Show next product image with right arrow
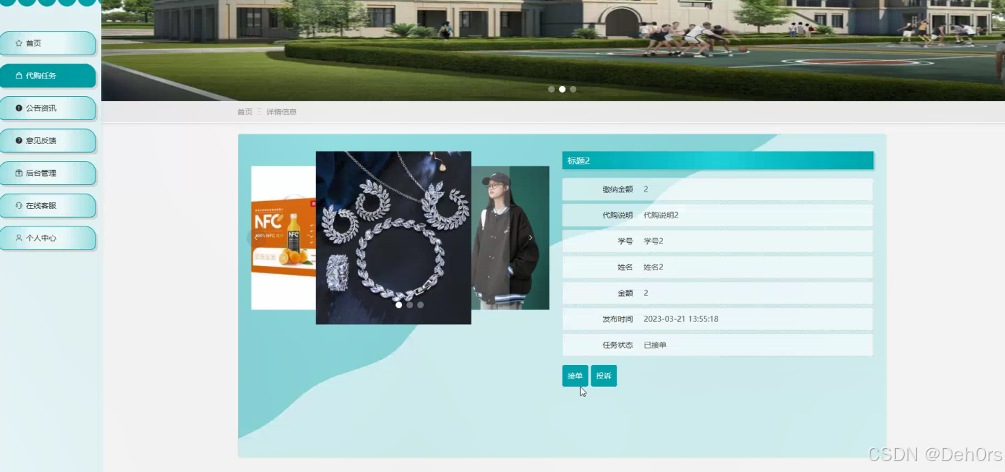Screen dimensions: 1005x472 tap(530, 237)
